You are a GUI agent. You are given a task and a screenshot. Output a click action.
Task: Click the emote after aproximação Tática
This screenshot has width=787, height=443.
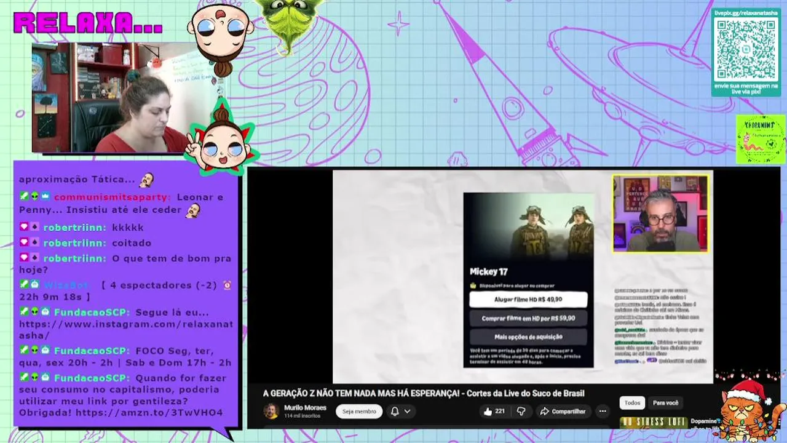click(146, 180)
